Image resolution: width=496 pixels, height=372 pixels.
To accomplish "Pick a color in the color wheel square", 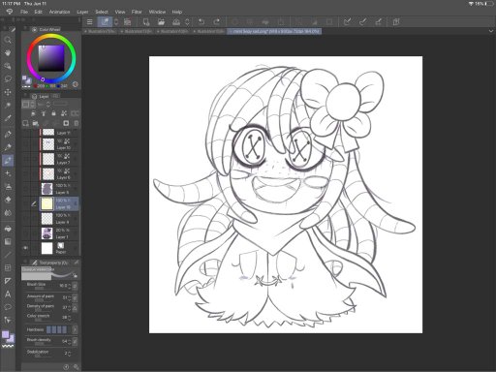I will click(x=51, y=58).
